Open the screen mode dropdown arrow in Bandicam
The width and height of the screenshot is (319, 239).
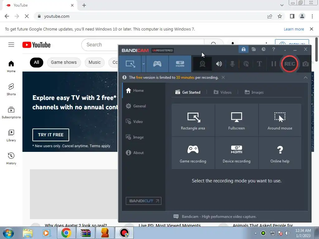click(x=143, y=64)
